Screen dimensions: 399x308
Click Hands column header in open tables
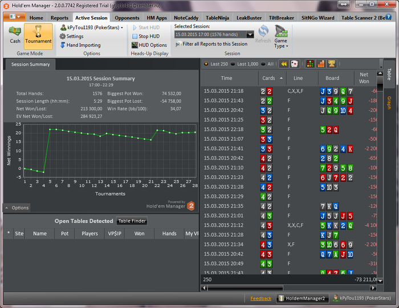click(169, 233)
